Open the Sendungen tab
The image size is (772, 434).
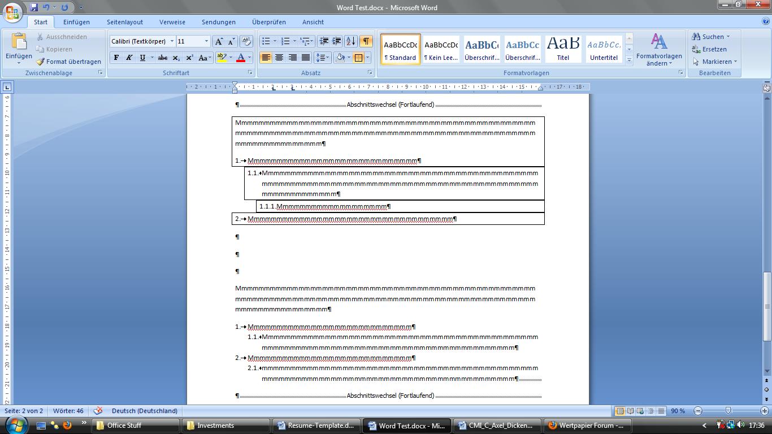click(218, 22)
